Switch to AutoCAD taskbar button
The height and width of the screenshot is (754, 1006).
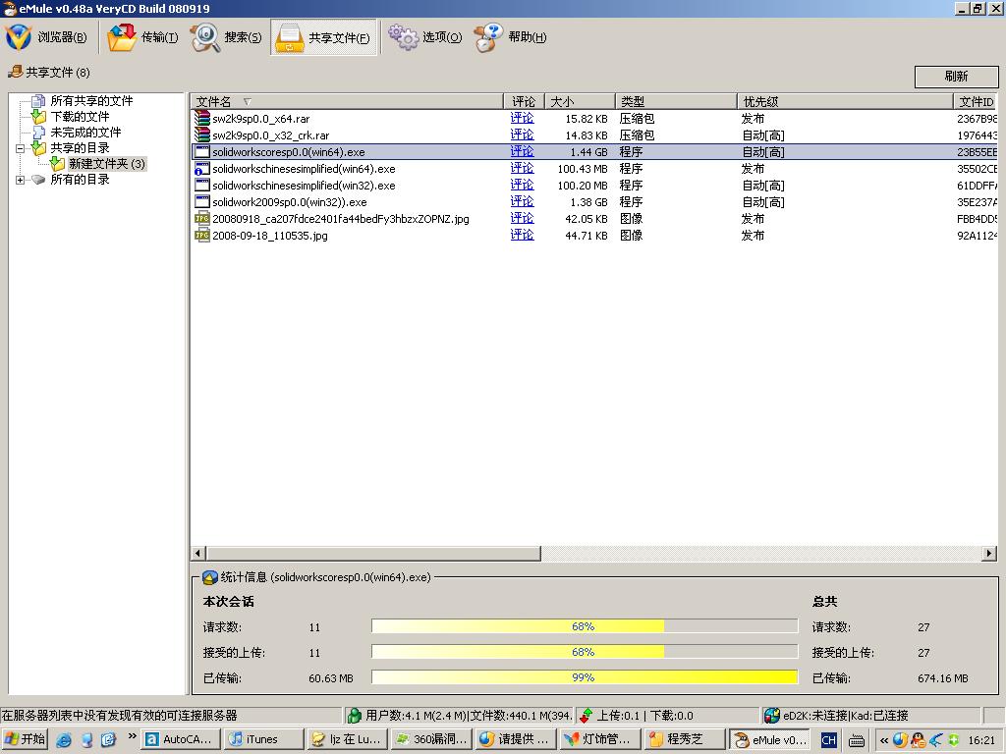tap(182, 739)
